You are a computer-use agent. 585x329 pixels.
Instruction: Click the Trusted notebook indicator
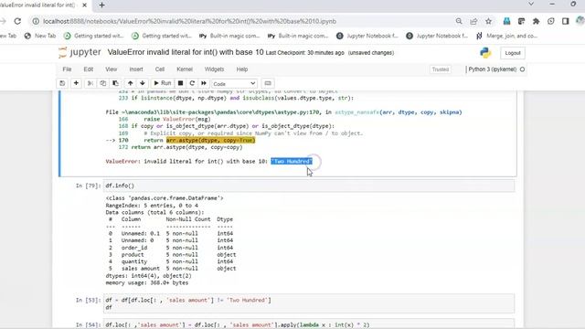(441, 69)
